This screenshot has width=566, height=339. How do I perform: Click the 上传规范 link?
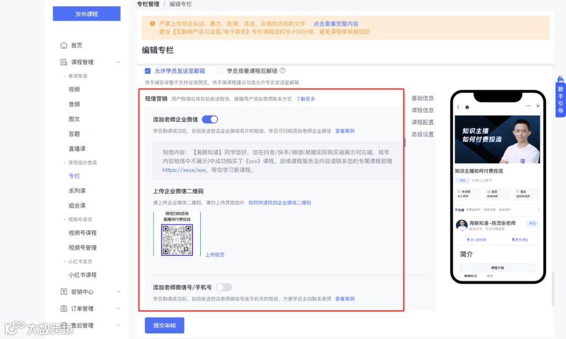pos(215,255)
